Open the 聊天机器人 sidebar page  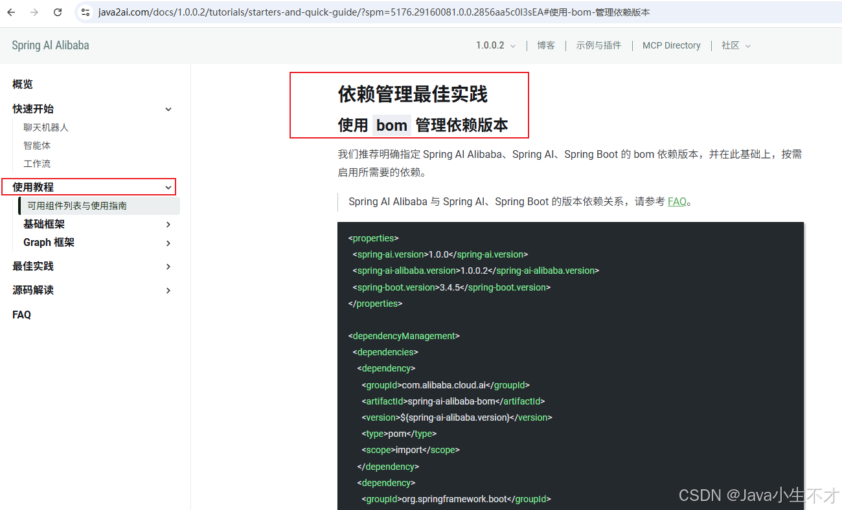46,127
